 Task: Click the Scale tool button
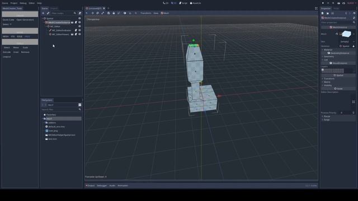pos(25,47)
